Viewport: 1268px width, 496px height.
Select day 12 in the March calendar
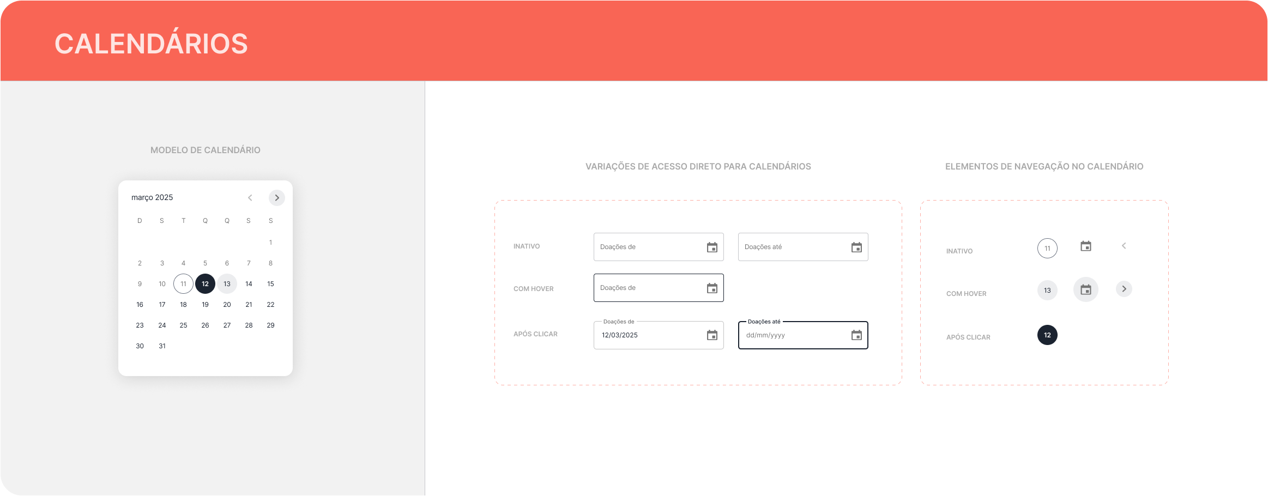pyautogui.click(x=205, y=284)
